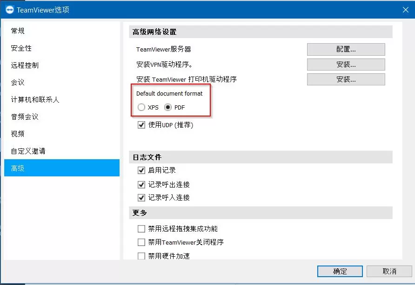Click 安装... to install the VPN driver
Image resolution: width=415 pixels, height=285 pixels.
(x=346, y=65)
